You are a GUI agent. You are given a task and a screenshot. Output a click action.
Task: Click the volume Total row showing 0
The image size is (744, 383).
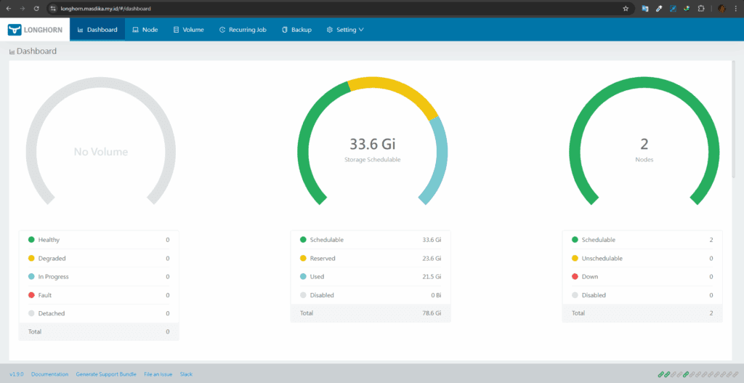[99, 331]
